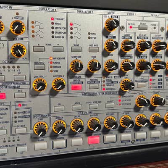Adjust the SEMITONE knob
Viewport: 168px width, 168px height.
point(76,66)
